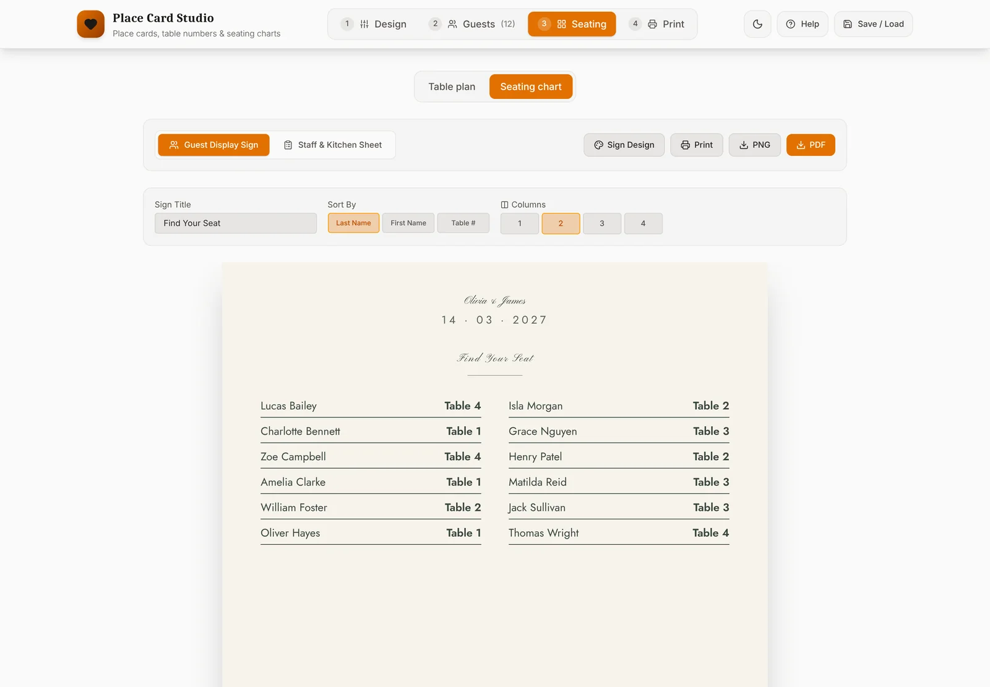Select the Amelia Clarke entry

[x=371, y=482]
